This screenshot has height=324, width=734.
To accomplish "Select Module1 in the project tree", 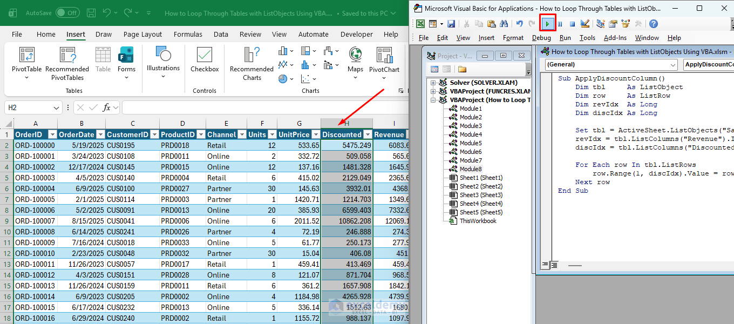I will pos(471,109).
